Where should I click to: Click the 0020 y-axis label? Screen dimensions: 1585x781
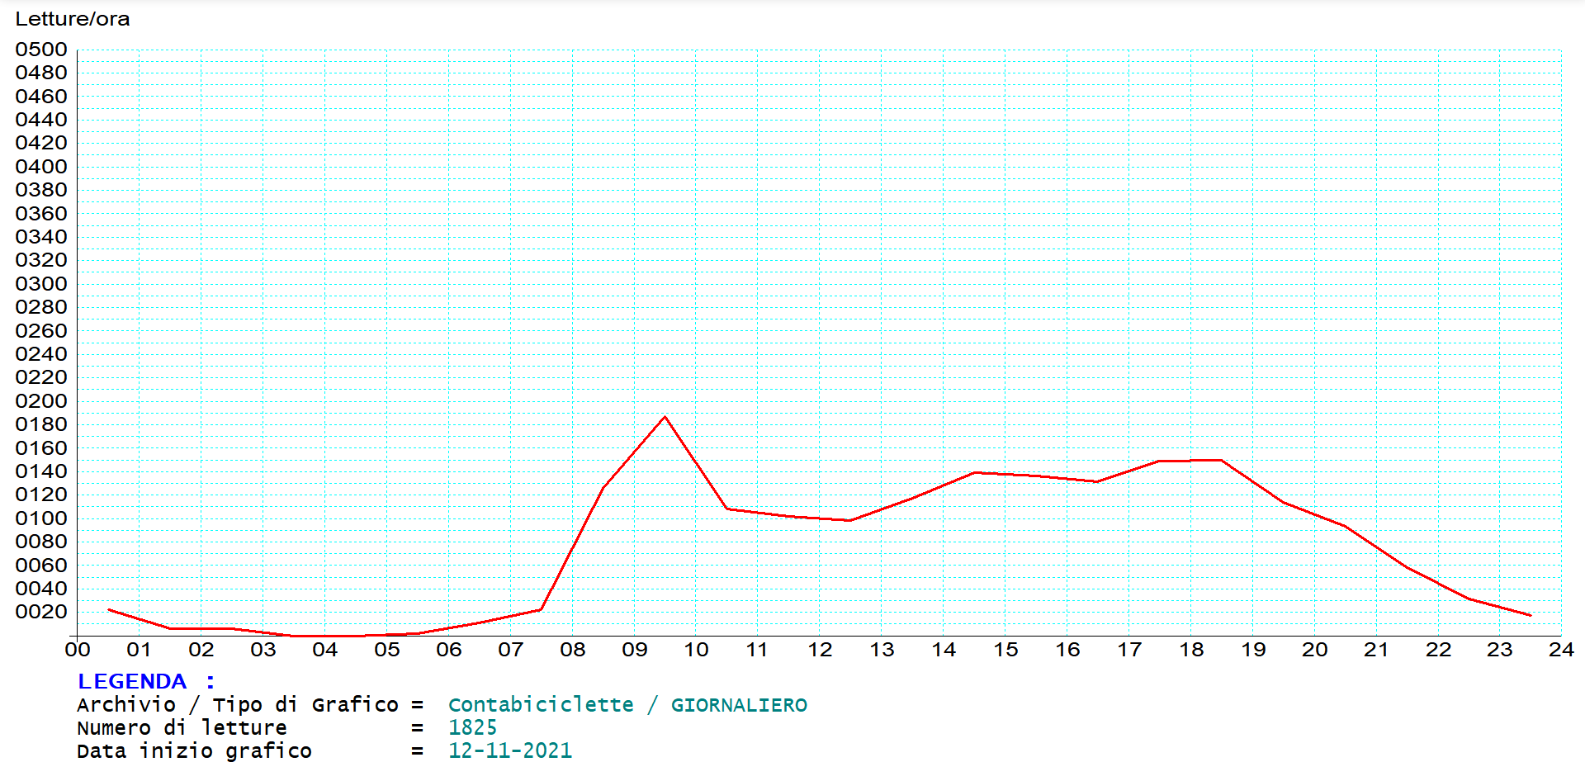(41, 612)
